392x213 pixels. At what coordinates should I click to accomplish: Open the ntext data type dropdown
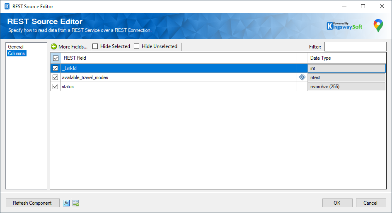[346, 77]
